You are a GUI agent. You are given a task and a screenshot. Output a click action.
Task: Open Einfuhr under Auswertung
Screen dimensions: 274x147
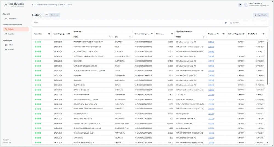(10, 45)
